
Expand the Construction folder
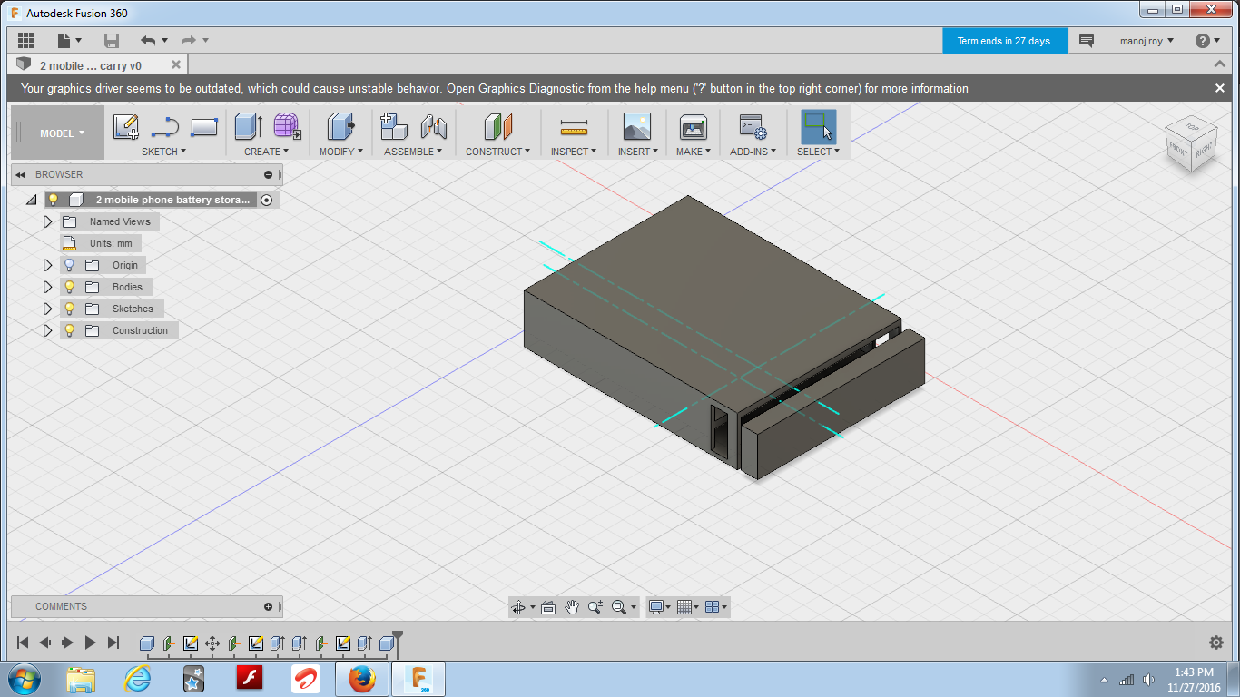click(48, 330)
